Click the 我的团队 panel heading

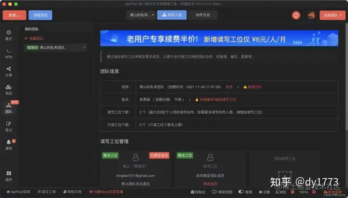[32, 29]
